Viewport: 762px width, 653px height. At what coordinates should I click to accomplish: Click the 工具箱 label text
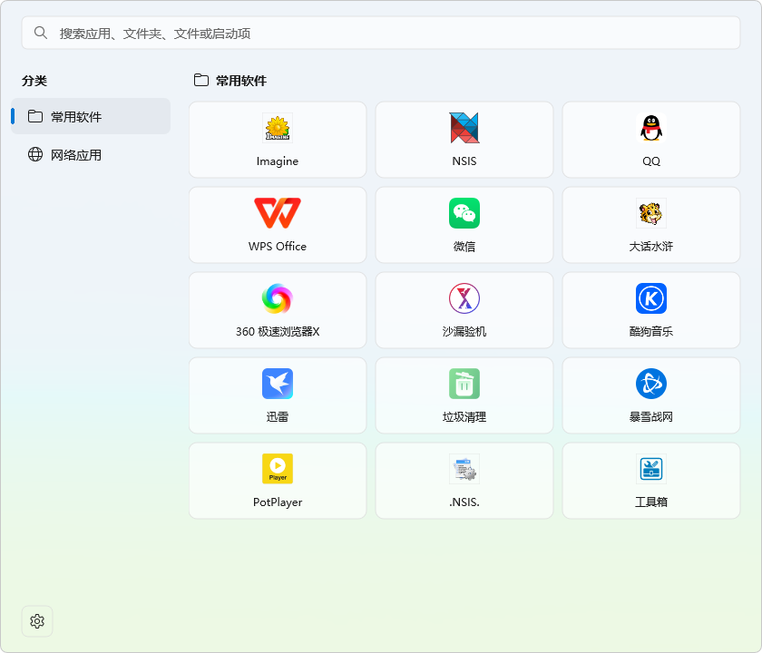point(651,502)
